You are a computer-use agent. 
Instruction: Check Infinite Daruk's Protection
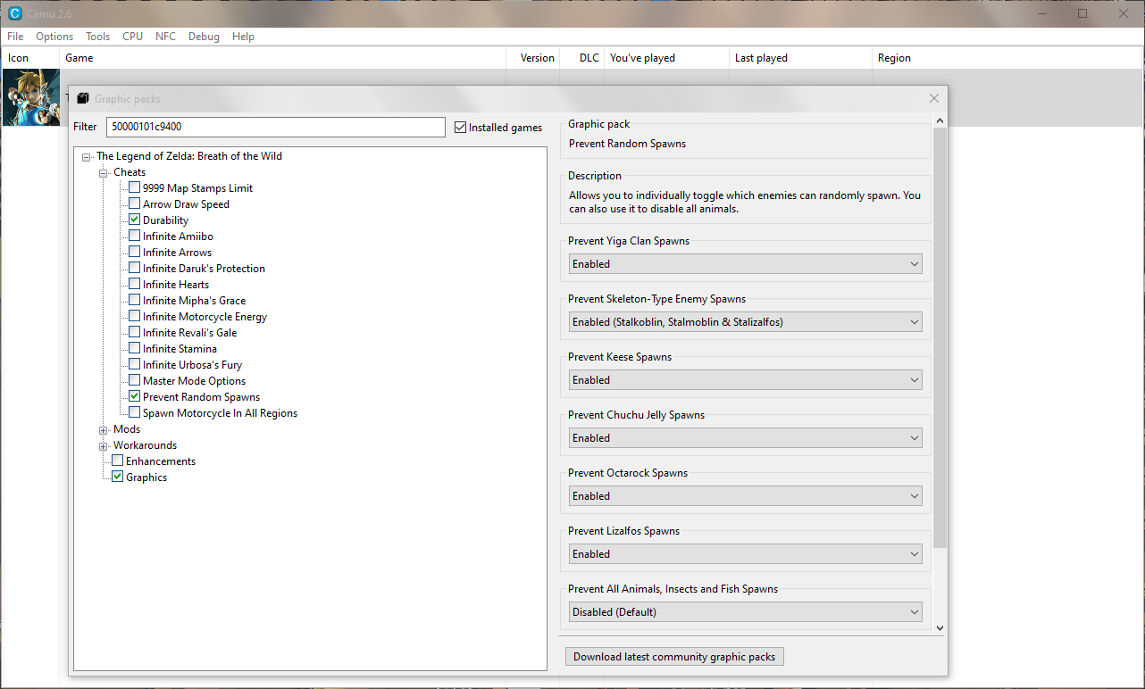(x=134, y=269)
